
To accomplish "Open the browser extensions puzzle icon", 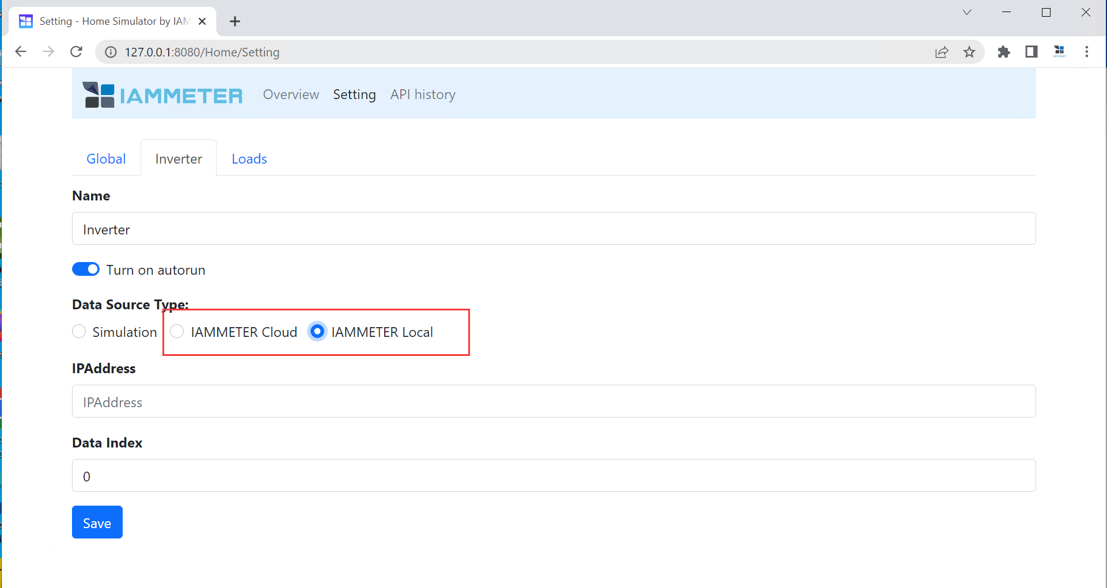I will pyautogui.click(x=1004, y=52).
